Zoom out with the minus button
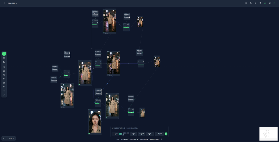The width and height of the screenshot is (279, 142). click(x=7, y=138)
